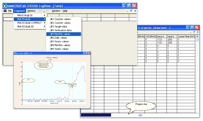Open the Options menu
203x121 pixels.
(x=31, y=11)
